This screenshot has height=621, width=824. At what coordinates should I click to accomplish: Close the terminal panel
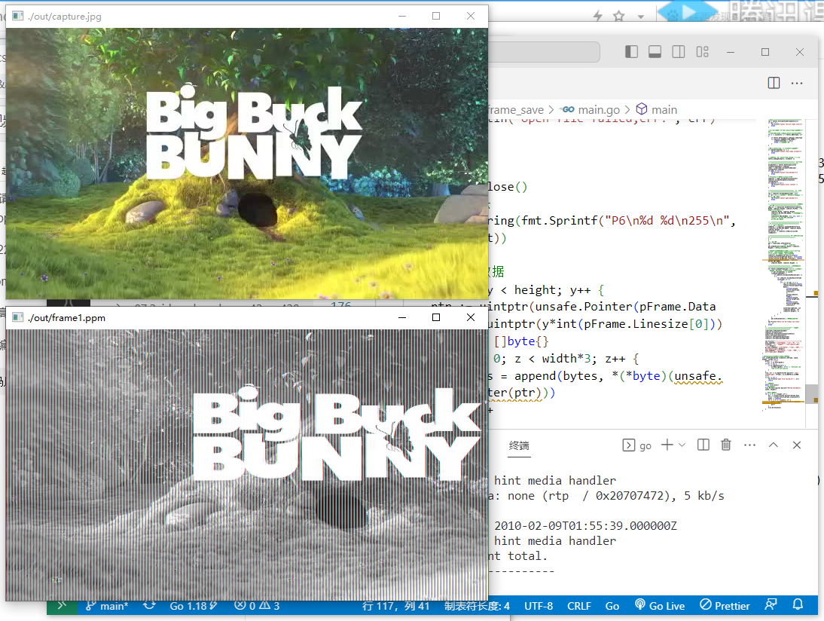tap(797, 445)
